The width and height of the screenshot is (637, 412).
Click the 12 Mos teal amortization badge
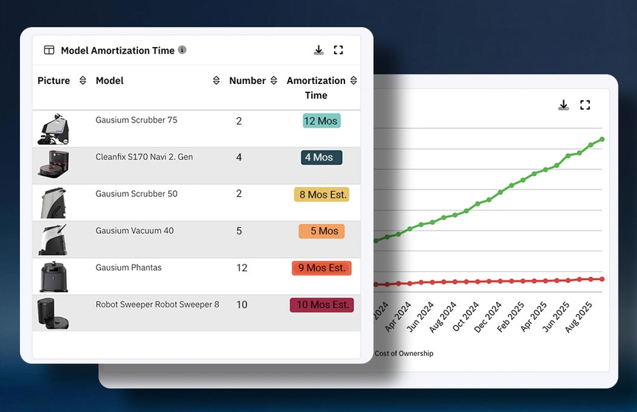point(321,121)
